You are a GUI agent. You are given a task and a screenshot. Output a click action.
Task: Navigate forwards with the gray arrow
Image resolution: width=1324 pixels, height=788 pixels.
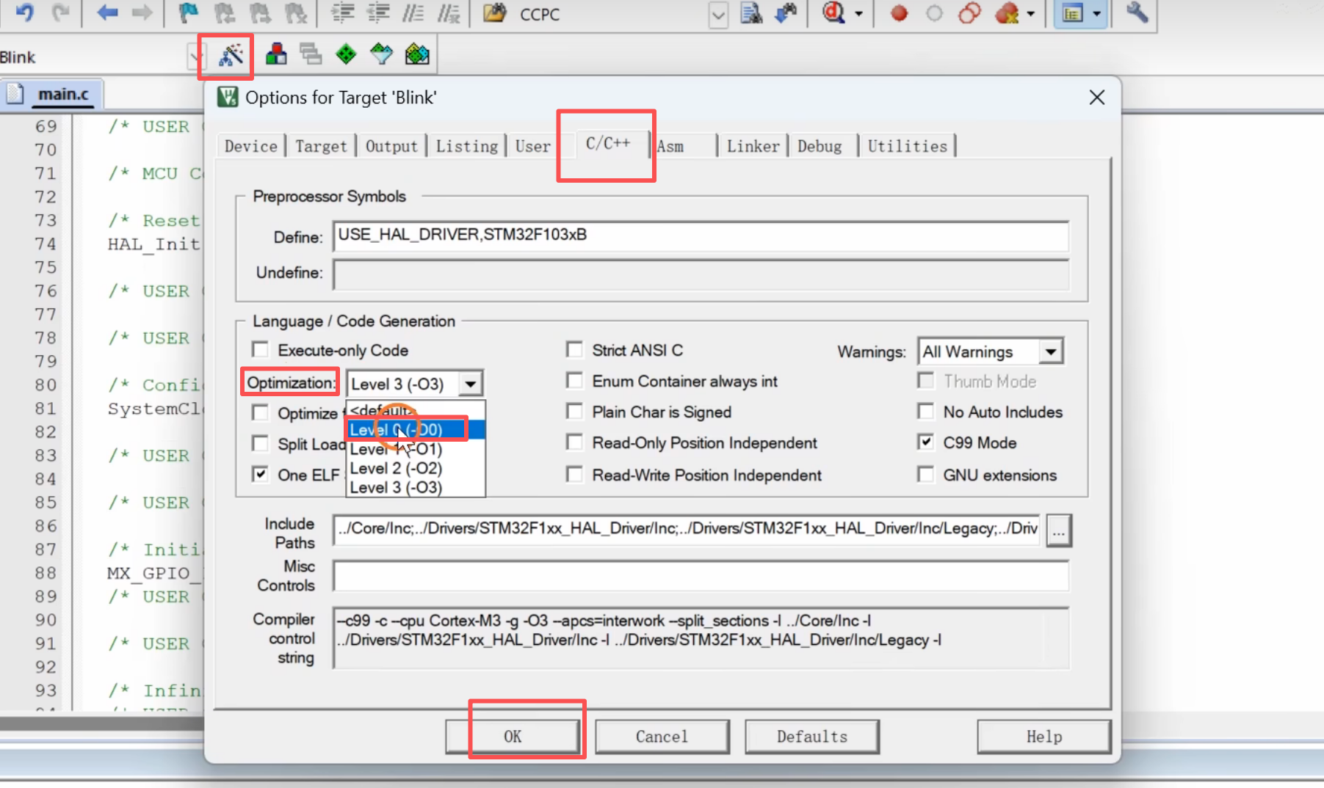click(142, 13)
